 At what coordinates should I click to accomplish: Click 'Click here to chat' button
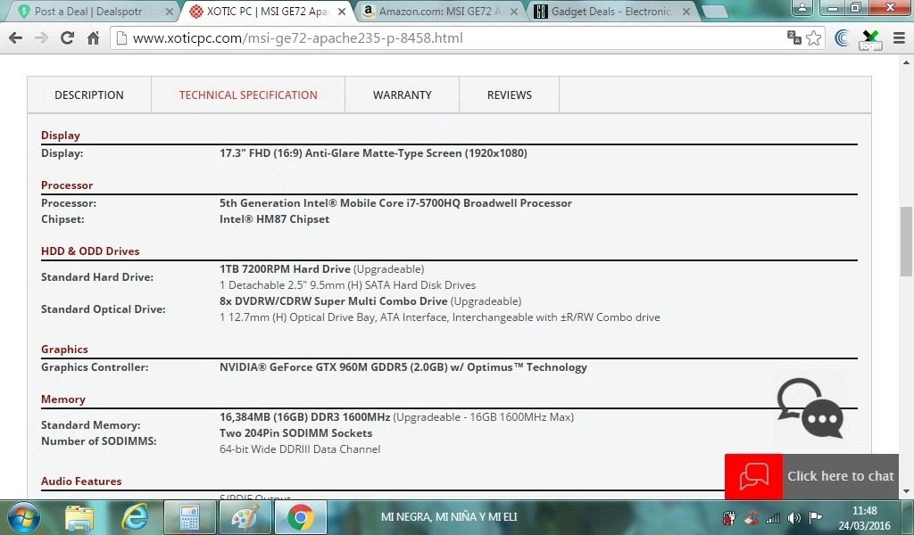coord(841,476)
